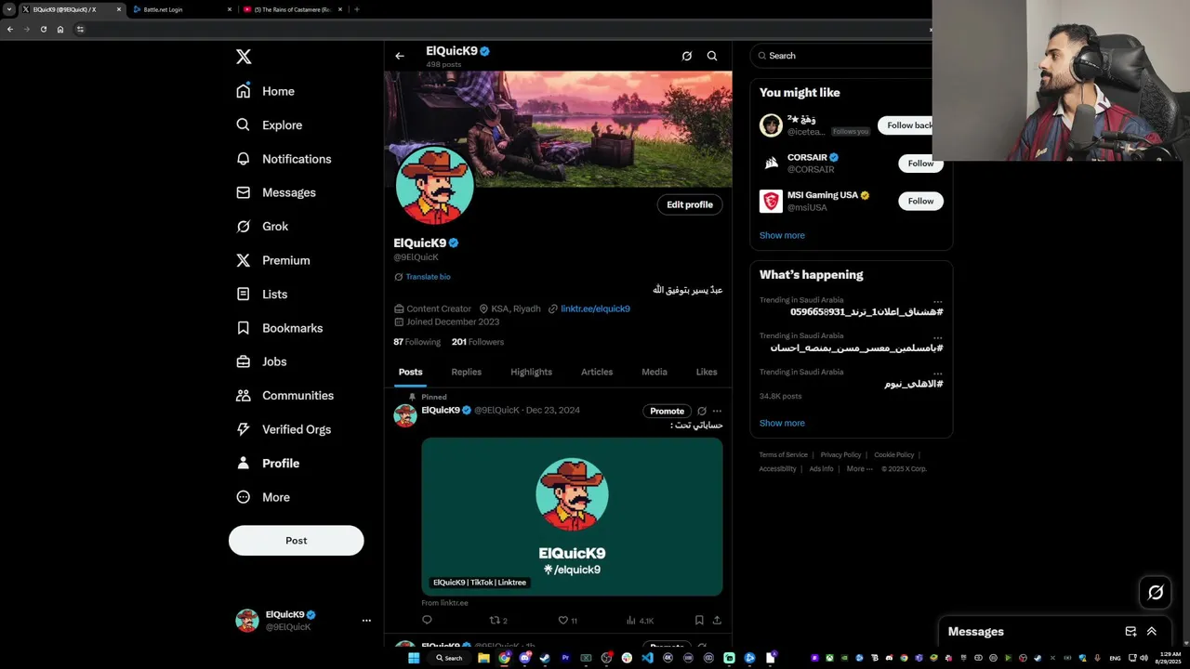Switch to the Likes tab

tap(707, 372)
